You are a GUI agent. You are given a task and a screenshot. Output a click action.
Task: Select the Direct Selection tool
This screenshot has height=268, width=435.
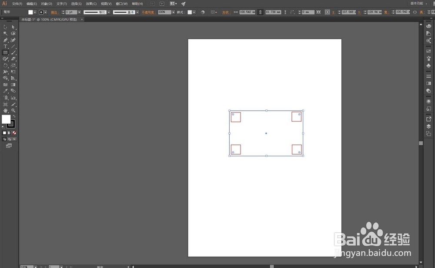(x=13, y=27)
